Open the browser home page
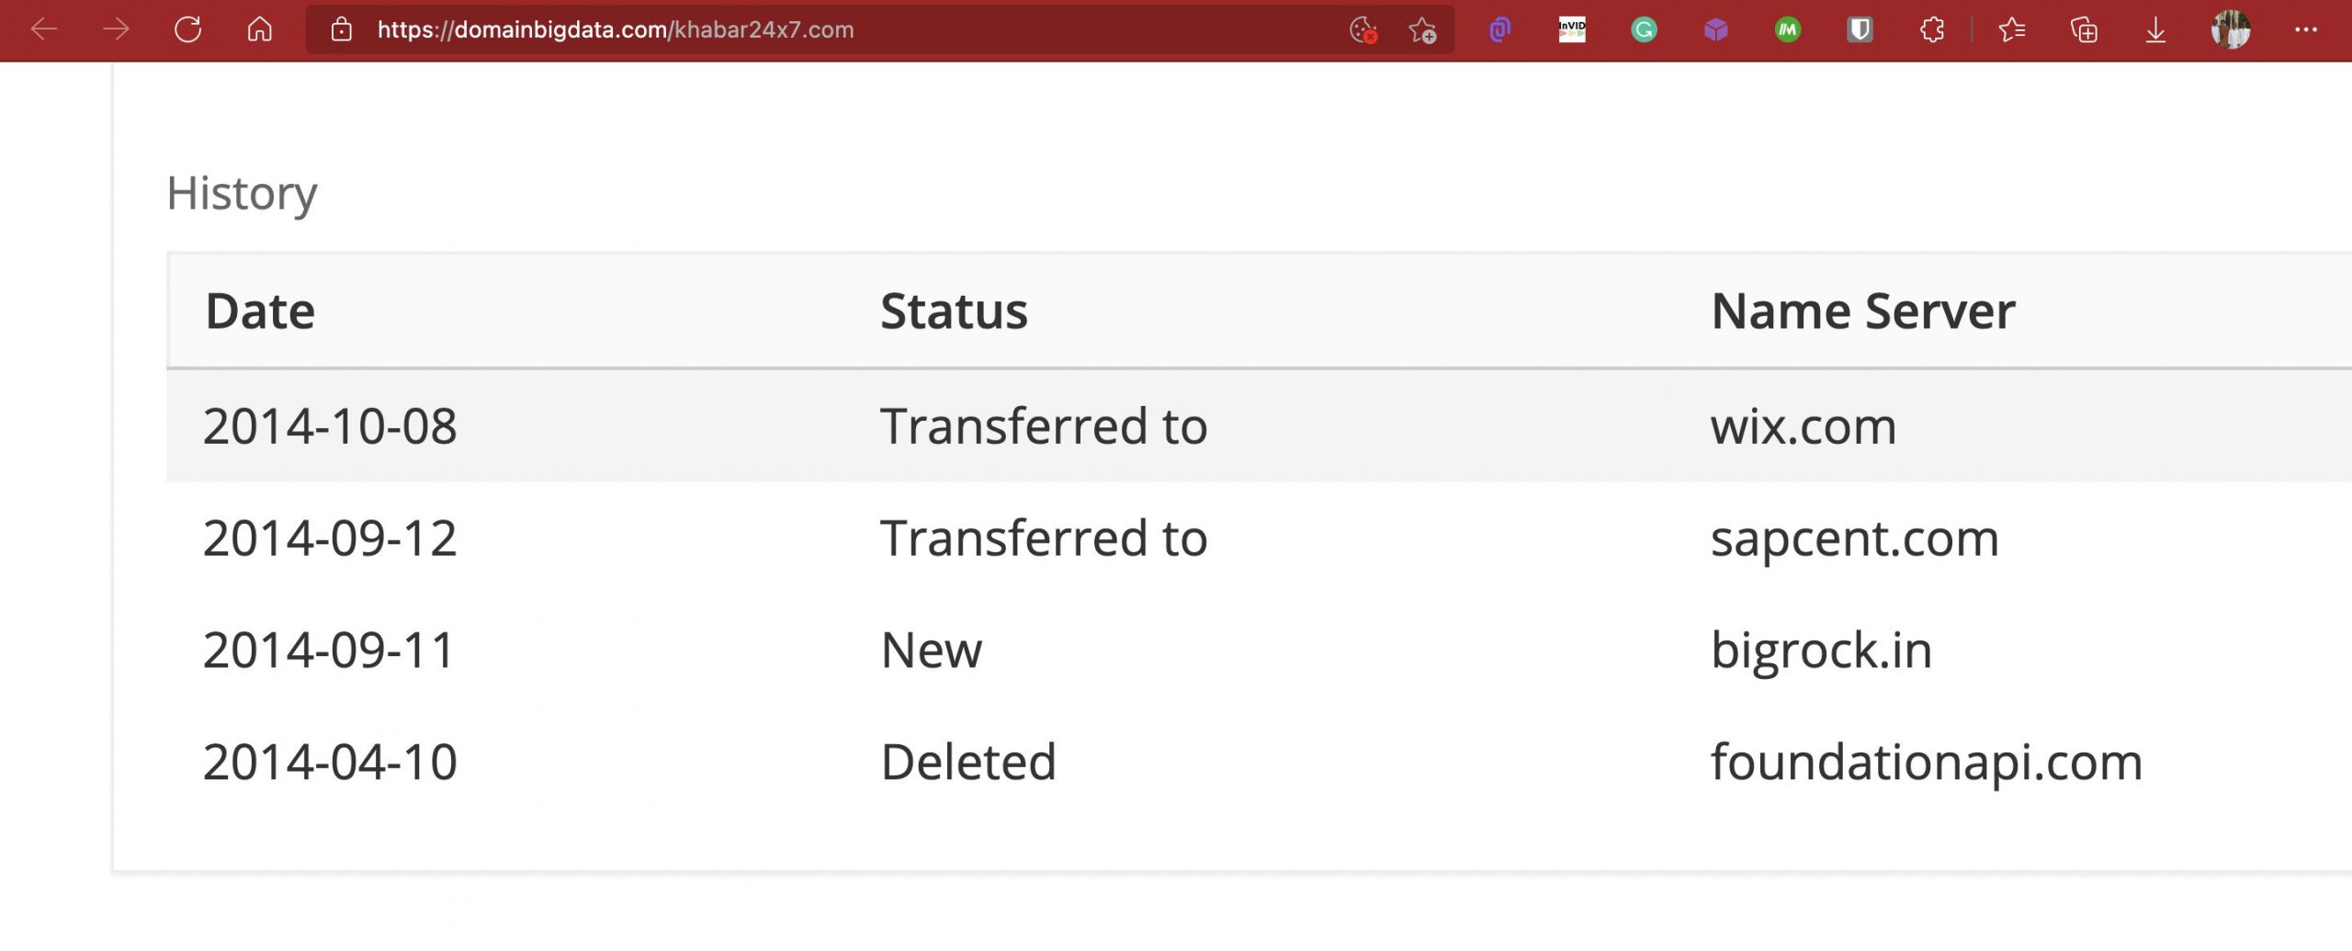This screenshot has width=2352, height=951. pos(260,29)
